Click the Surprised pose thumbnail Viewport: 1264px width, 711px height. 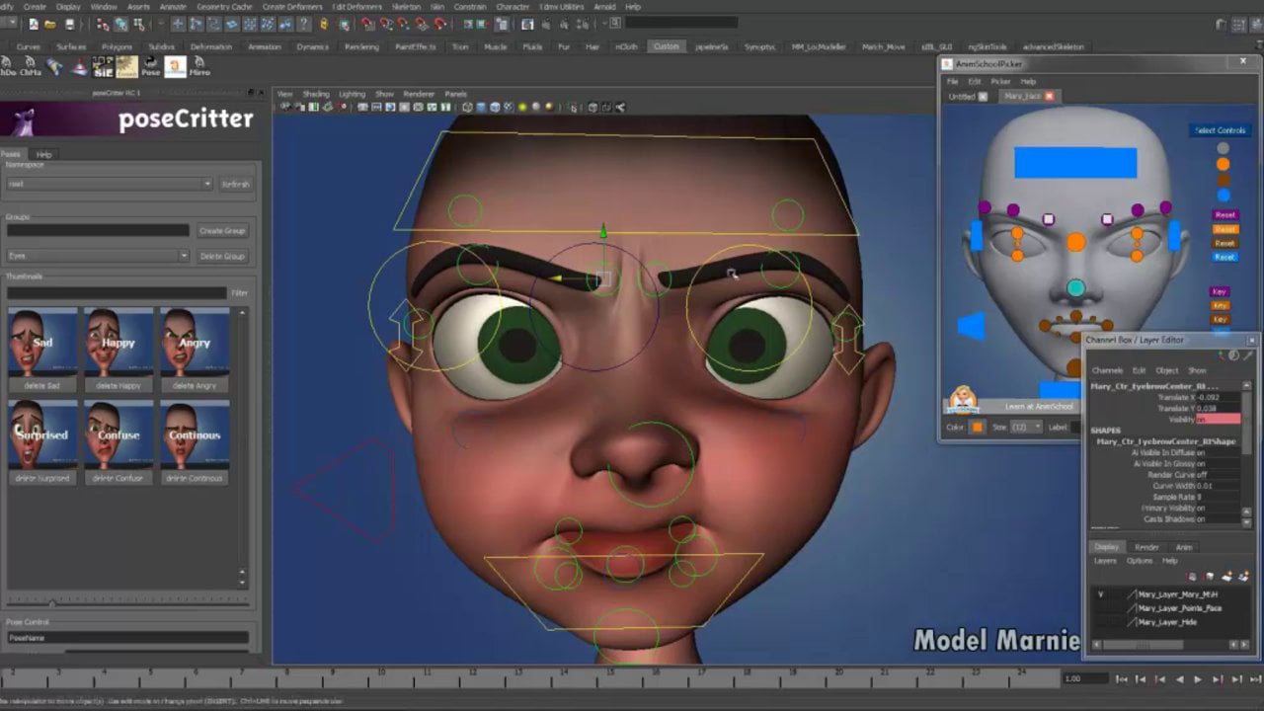click(x=42, y=434)
